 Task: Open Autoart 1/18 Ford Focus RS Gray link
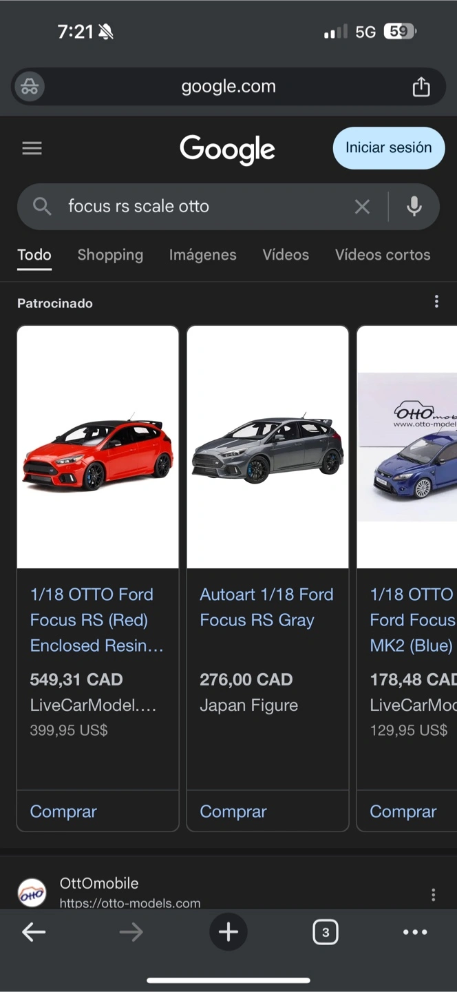point(266,607)
